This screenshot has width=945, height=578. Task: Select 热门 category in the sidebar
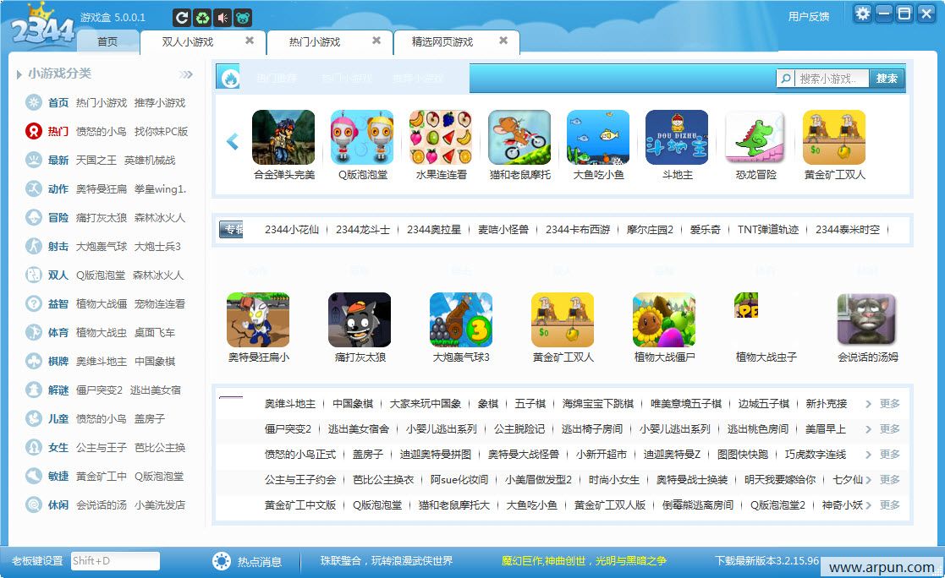coord(58,131)
